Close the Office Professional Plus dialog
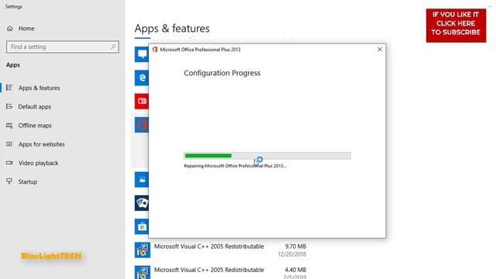This screenshot has height=279, width=496. (x=380, y=50)
